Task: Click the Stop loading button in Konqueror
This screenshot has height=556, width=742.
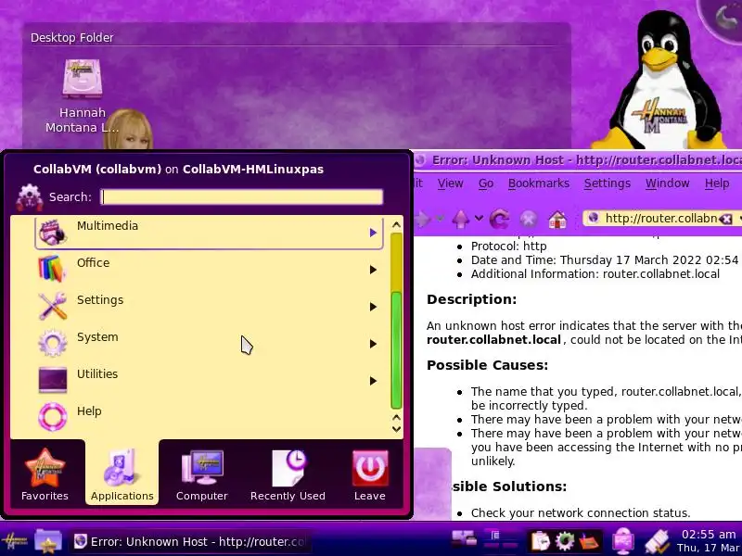Action: [x=529, y=219]
